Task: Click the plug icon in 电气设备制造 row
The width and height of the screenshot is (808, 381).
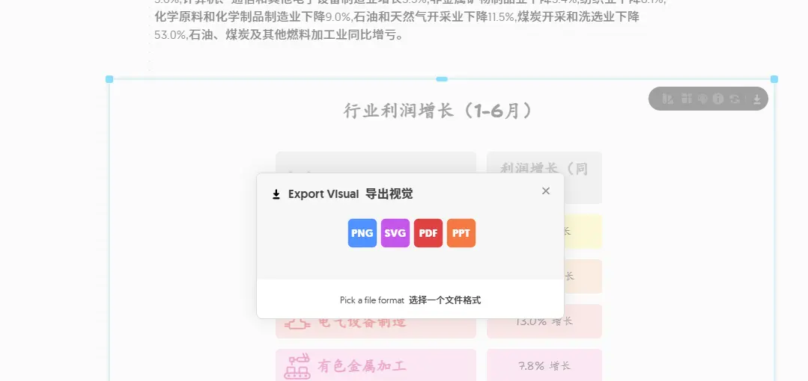Action: [x=297, y=323]
